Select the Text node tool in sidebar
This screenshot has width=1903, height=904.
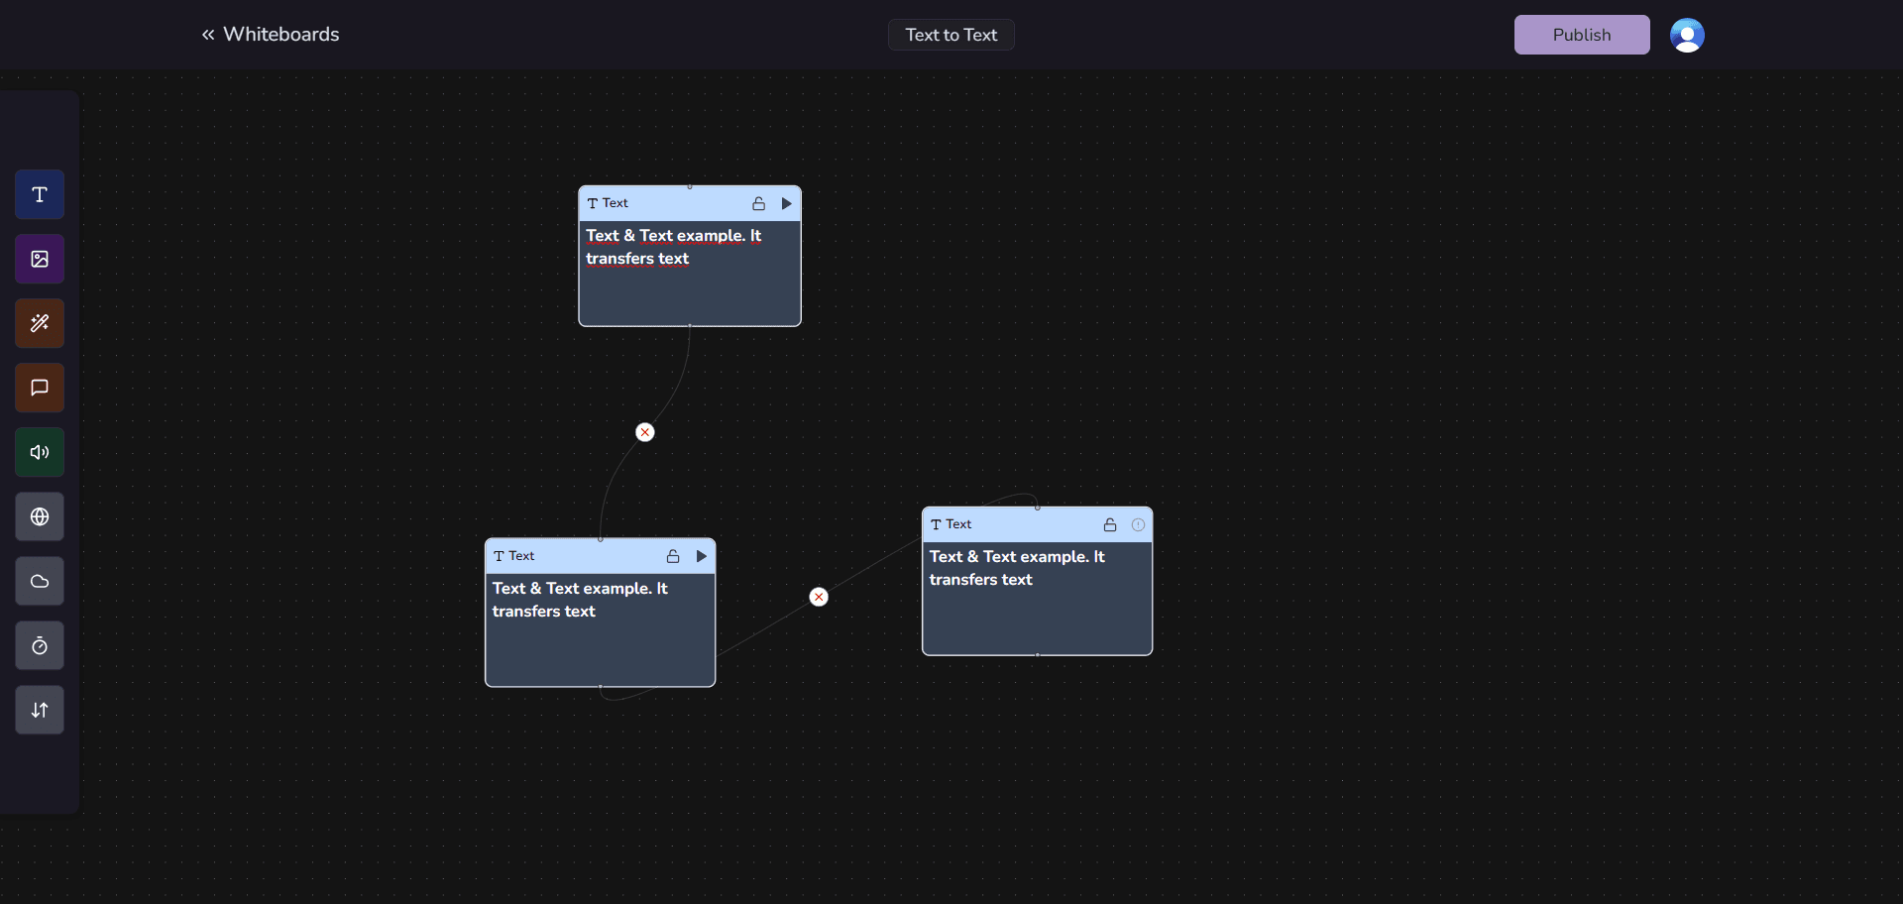[x=40, y=194]
